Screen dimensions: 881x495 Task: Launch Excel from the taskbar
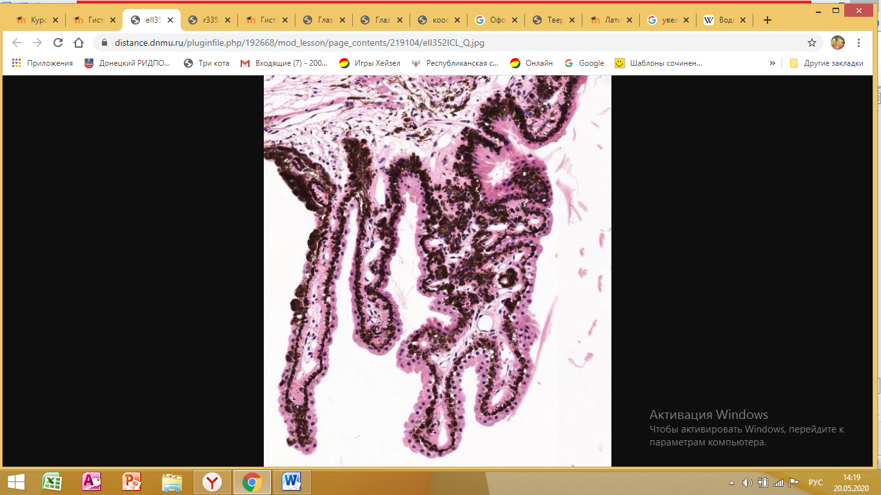(x=52, y=481)
